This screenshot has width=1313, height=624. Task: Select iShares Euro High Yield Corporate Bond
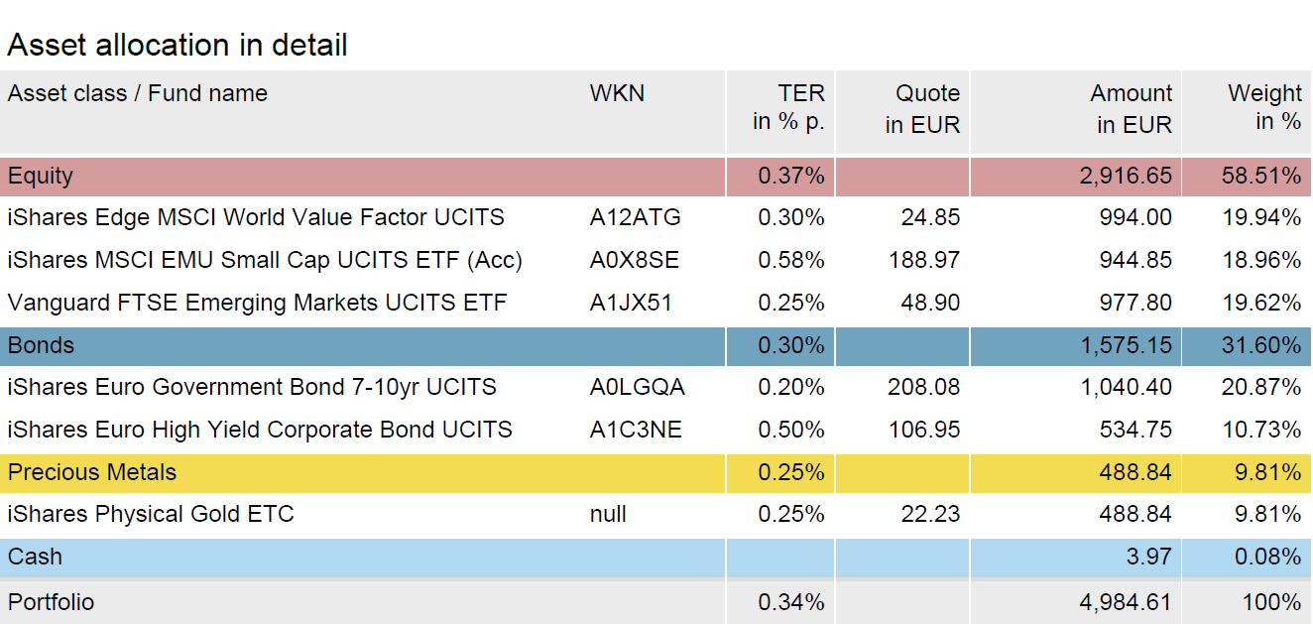click(260, 430)
